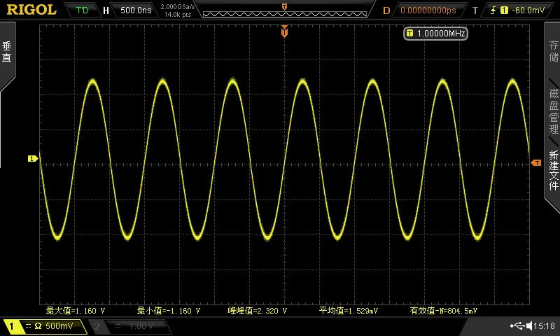The height and width of the screenshot is (336, 560).
Task: Toggle the speaker sound icon
Action: (x=529, y=325)
